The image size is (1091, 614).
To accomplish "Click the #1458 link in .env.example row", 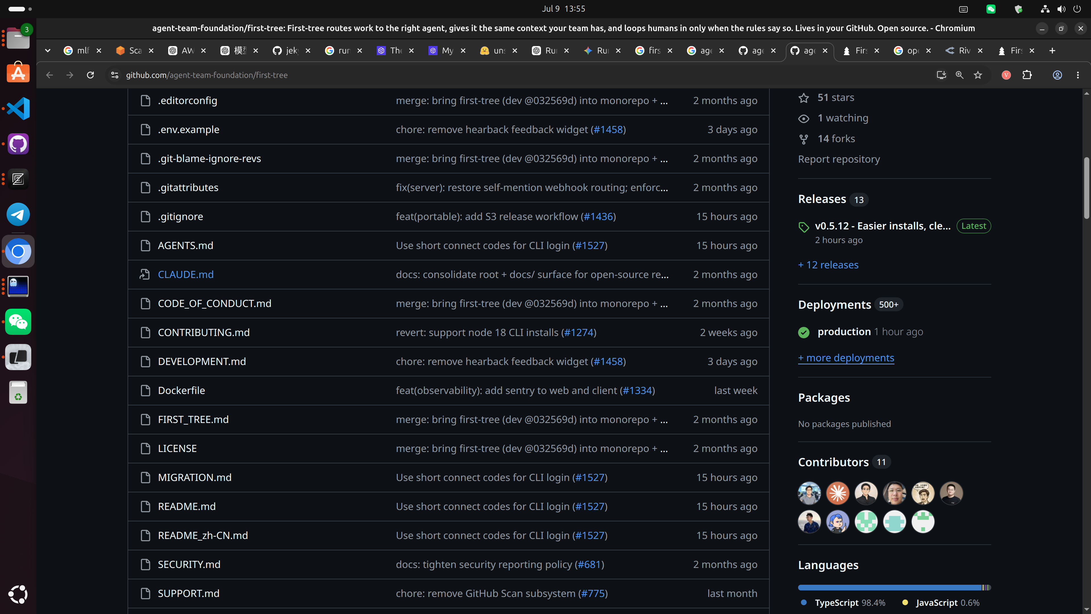I will click(608, 130).
